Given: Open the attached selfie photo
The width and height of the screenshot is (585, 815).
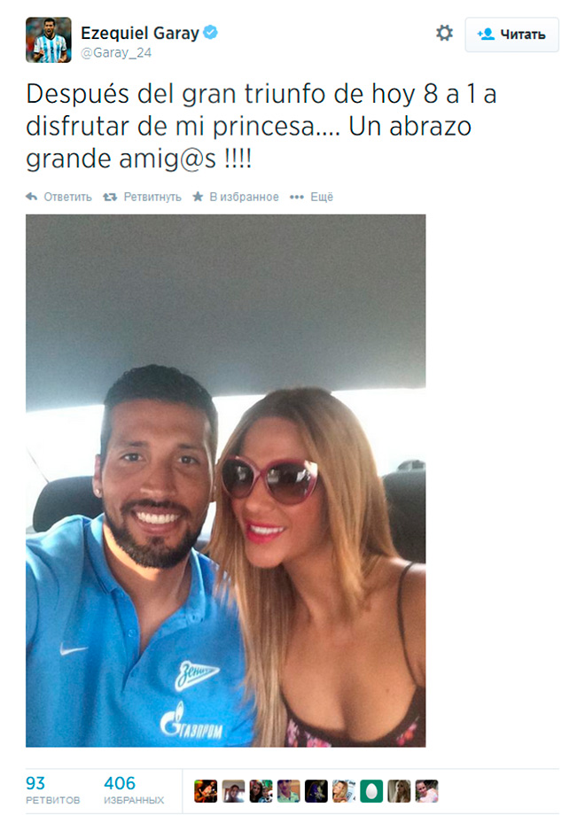Looking at the screenshot, I should click(226, 481).
